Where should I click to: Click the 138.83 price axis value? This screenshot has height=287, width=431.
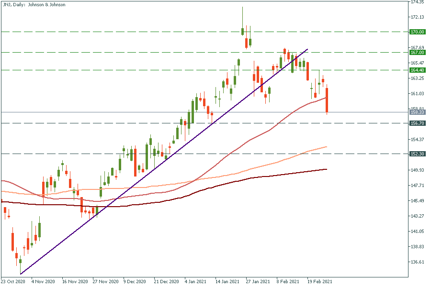click(417, 247)
